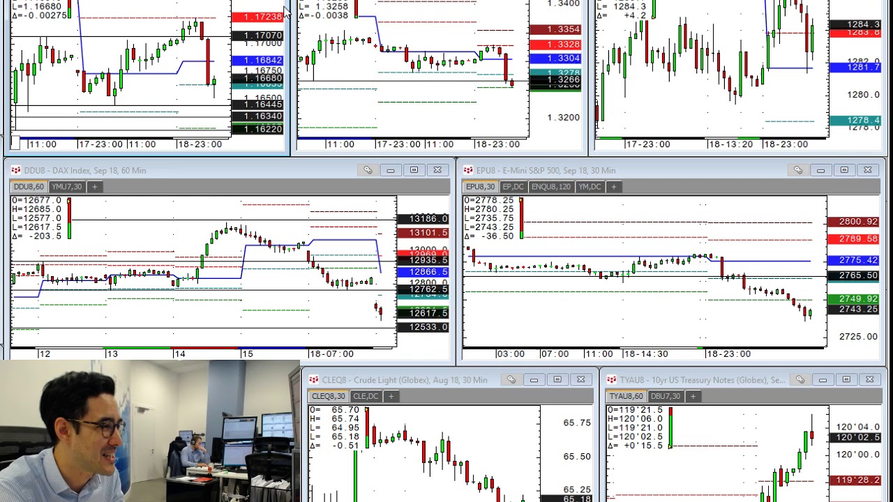
Task: Select the TYAU8,60 tab
Action: (626, 396)
